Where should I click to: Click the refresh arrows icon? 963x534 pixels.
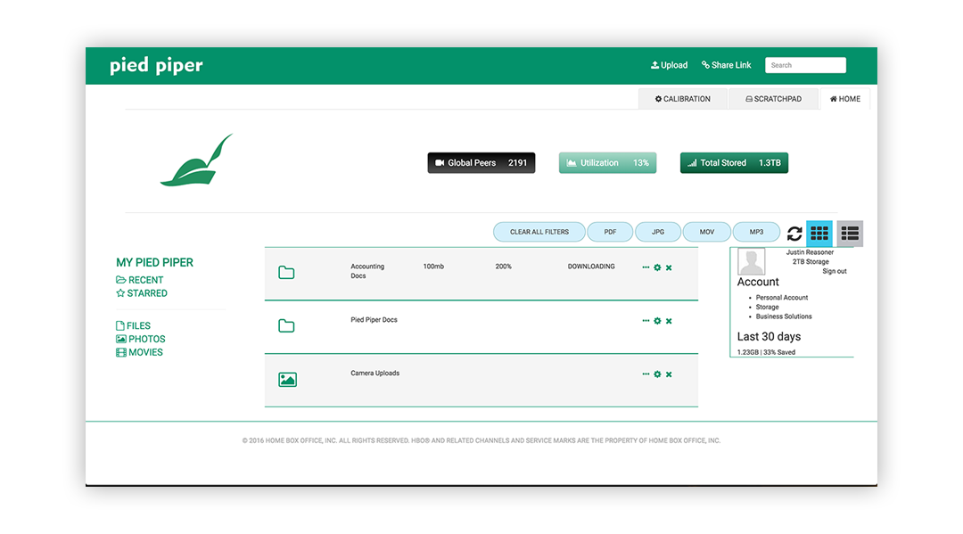point(794,234)
